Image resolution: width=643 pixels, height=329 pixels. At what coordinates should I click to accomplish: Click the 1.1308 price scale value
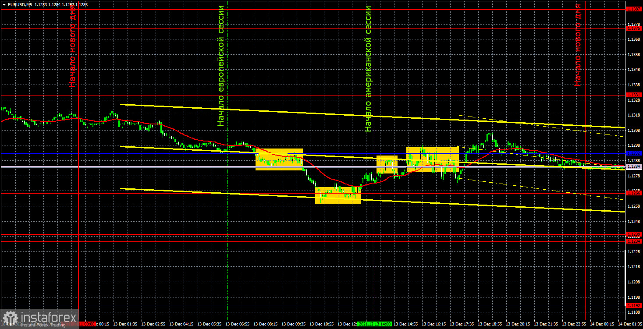[634, 131]
